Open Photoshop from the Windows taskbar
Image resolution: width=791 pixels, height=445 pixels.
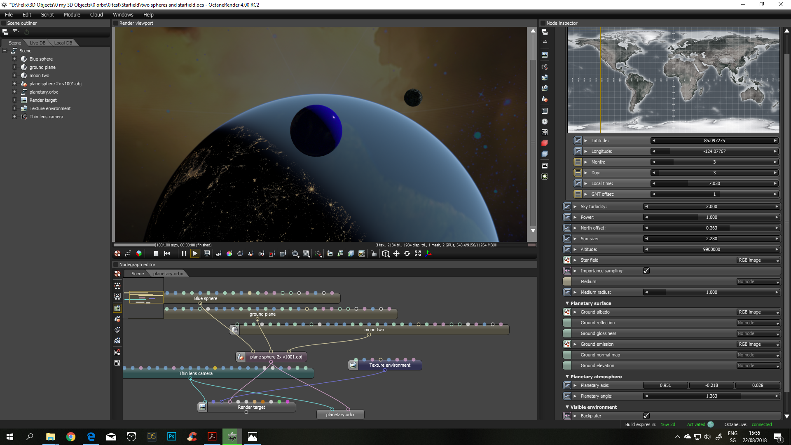[x=171, y=436]
